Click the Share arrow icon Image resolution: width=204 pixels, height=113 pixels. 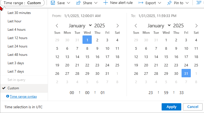tap(78, 3)
